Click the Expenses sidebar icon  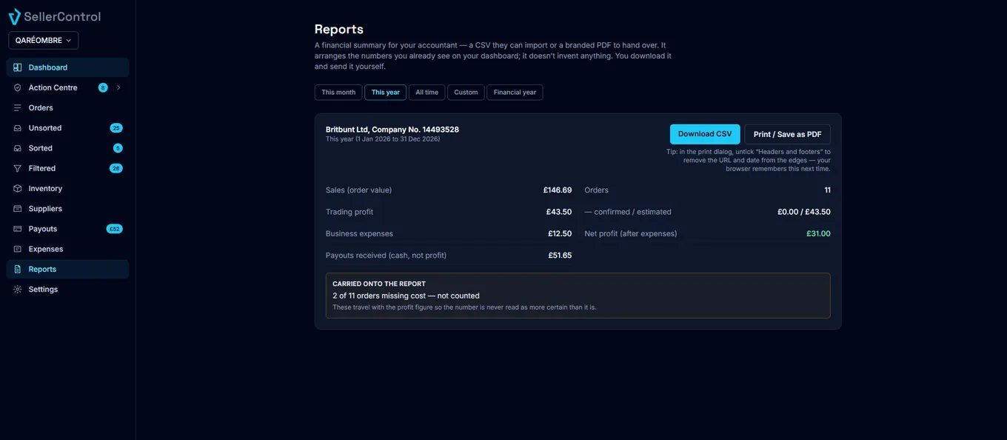[18, 249]
